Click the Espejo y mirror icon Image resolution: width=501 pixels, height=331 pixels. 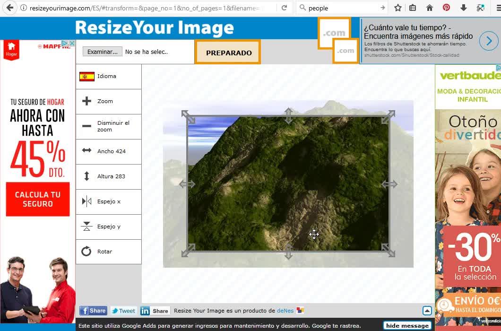pyautogui.click(x=86, y=226)
